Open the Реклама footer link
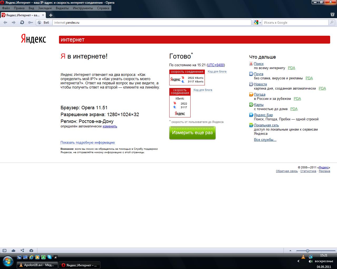 pos(324,171)
